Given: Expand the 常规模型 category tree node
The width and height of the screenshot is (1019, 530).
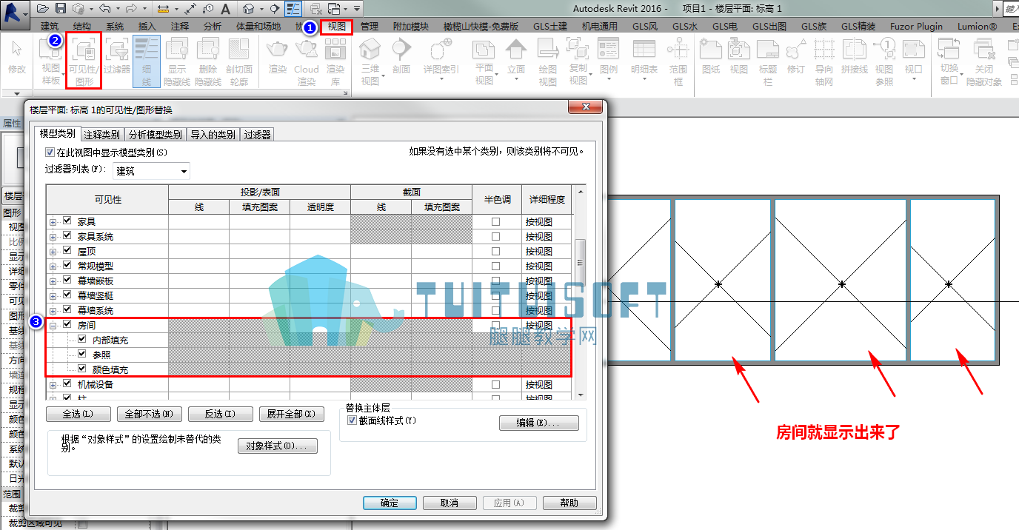Looking at the screenshot, I should (53, 266).
